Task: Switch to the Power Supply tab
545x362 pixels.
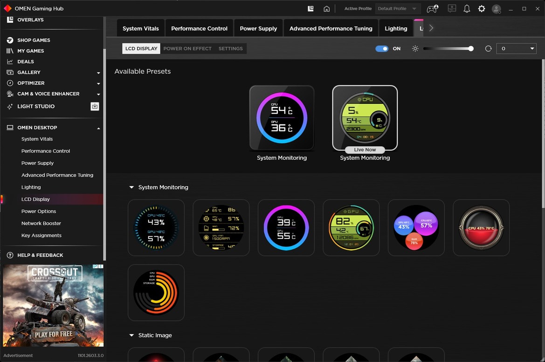Action: click(258, 28)
